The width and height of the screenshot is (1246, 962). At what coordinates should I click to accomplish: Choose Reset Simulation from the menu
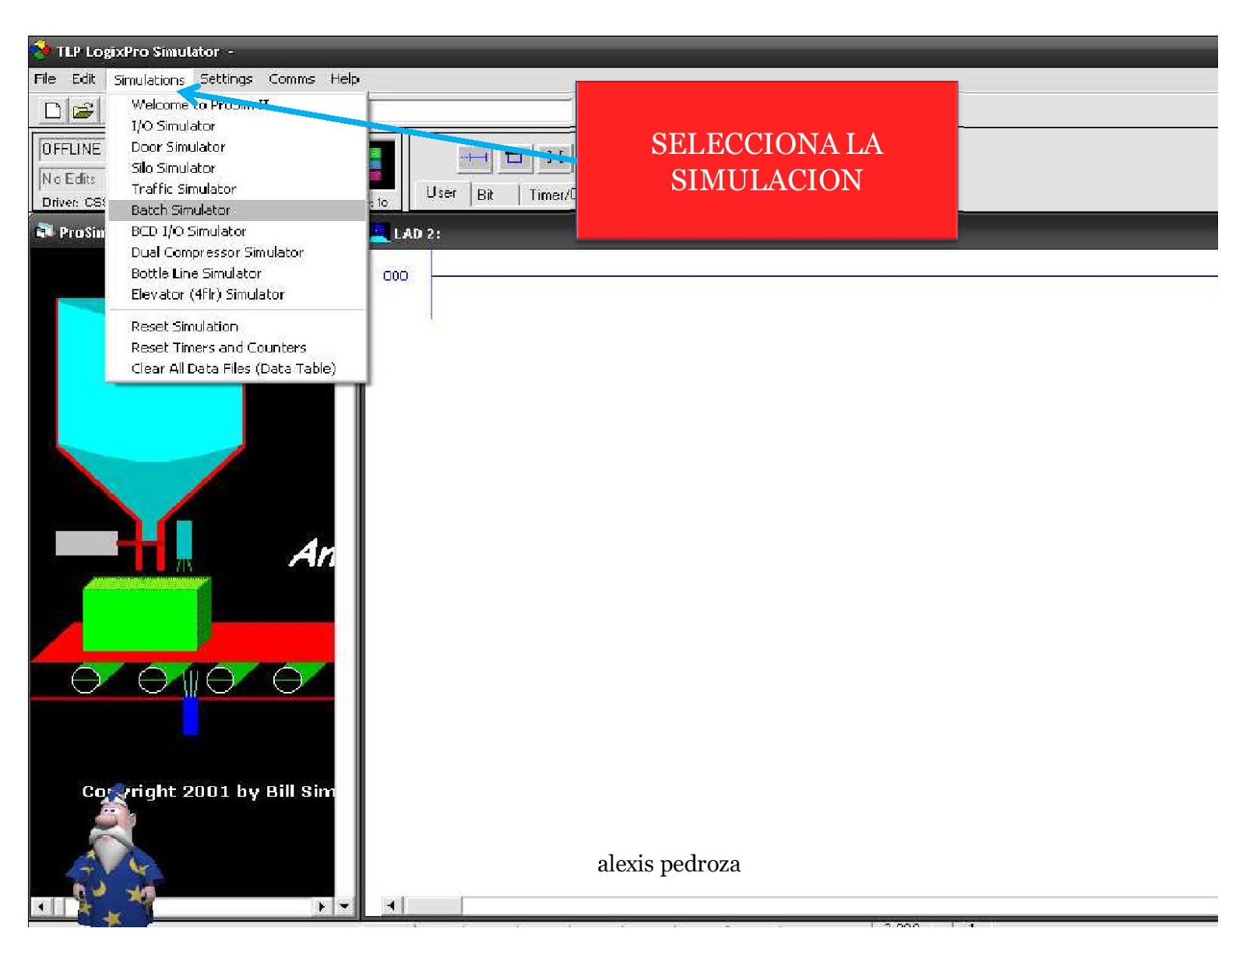[x=185, y=326]
